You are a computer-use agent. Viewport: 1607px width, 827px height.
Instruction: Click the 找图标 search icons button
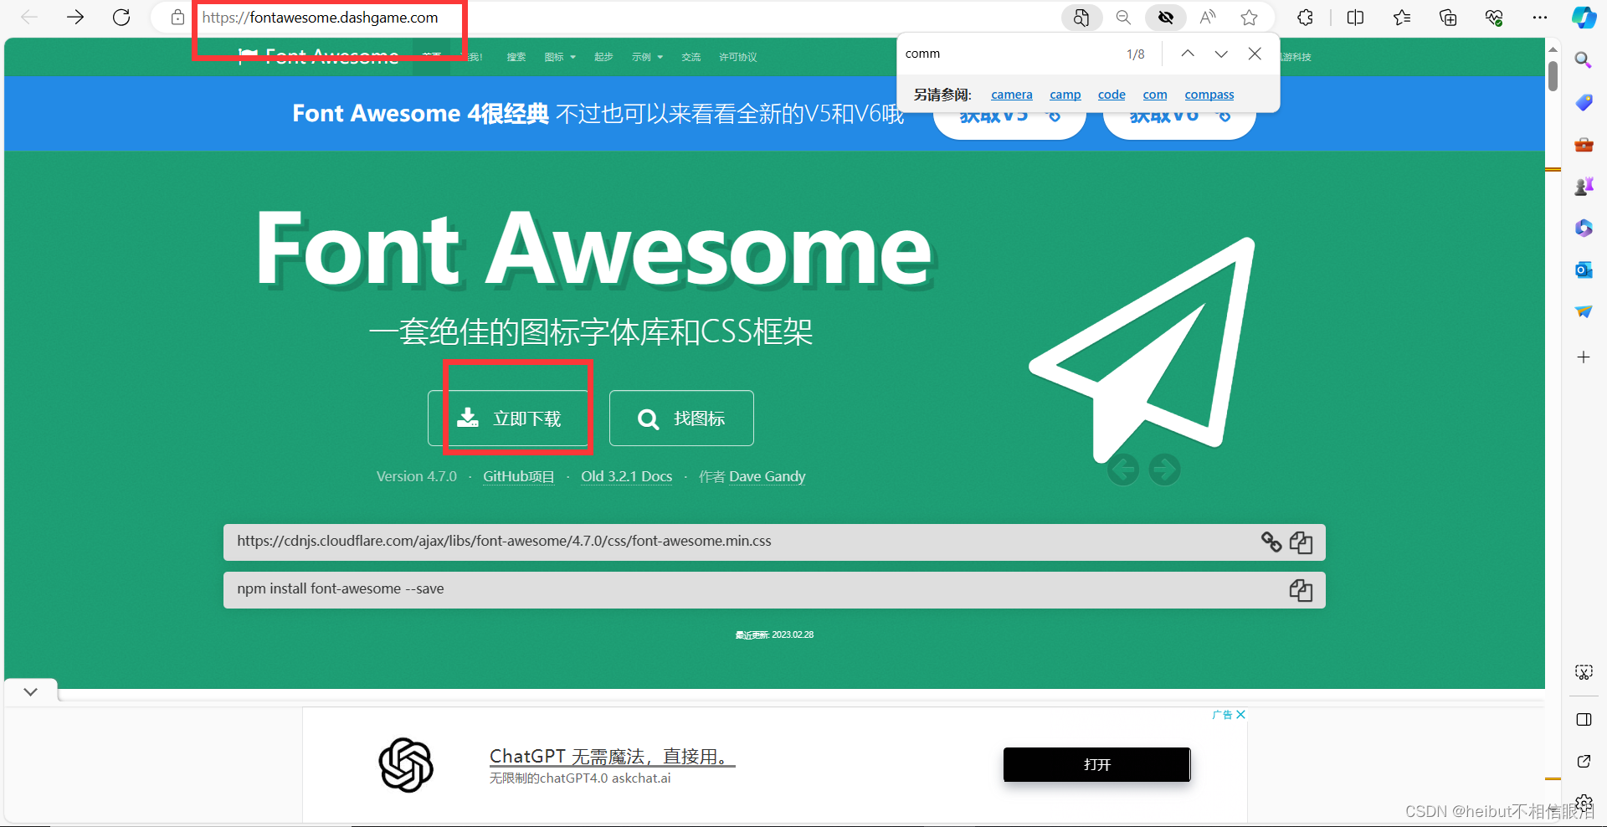click(681, 418)
